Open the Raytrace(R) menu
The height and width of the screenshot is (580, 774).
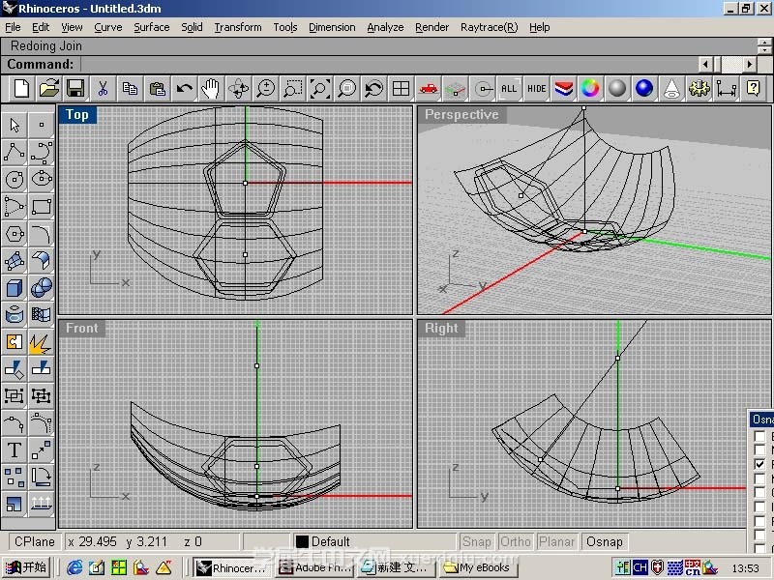pos(490,27)
